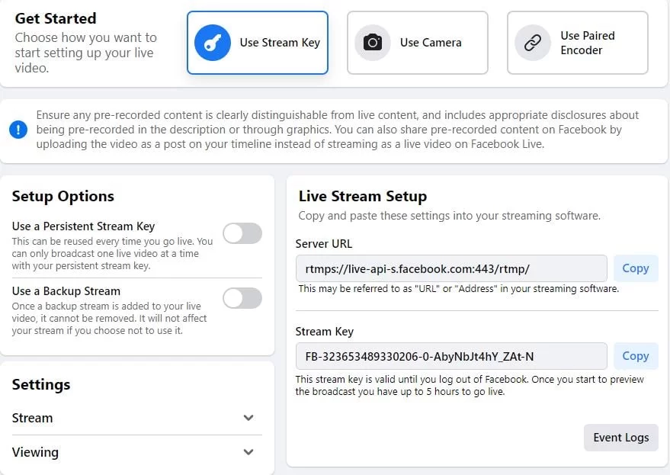Viewport: 670px width, 475px height.
Task: Click the blue key icon
Action: point(213,43)
